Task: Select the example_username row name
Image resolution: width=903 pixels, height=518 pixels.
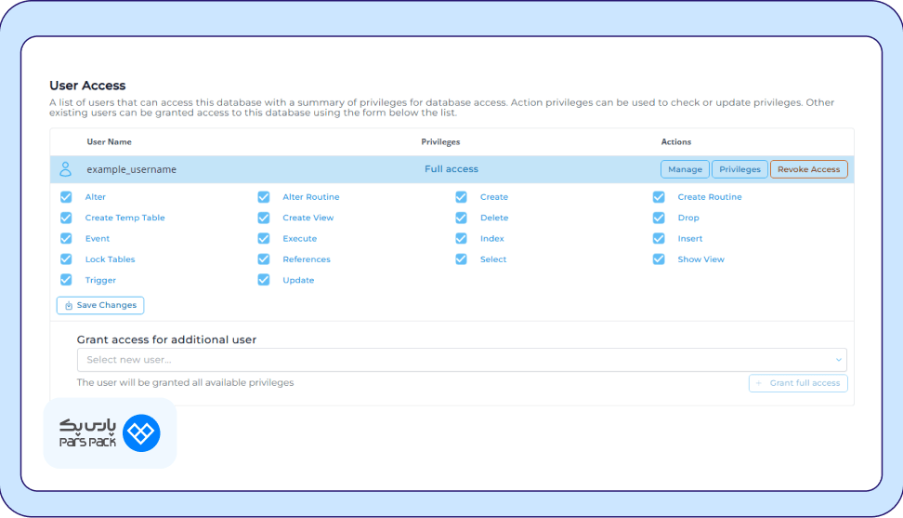Action: pos(131,169)
